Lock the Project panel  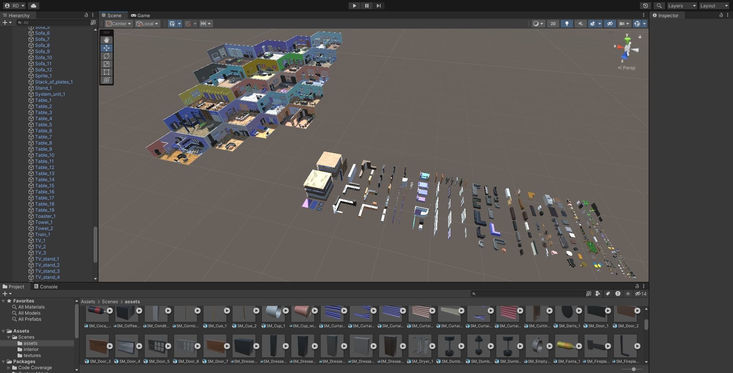pyautogui.click(x=637, y=286)
